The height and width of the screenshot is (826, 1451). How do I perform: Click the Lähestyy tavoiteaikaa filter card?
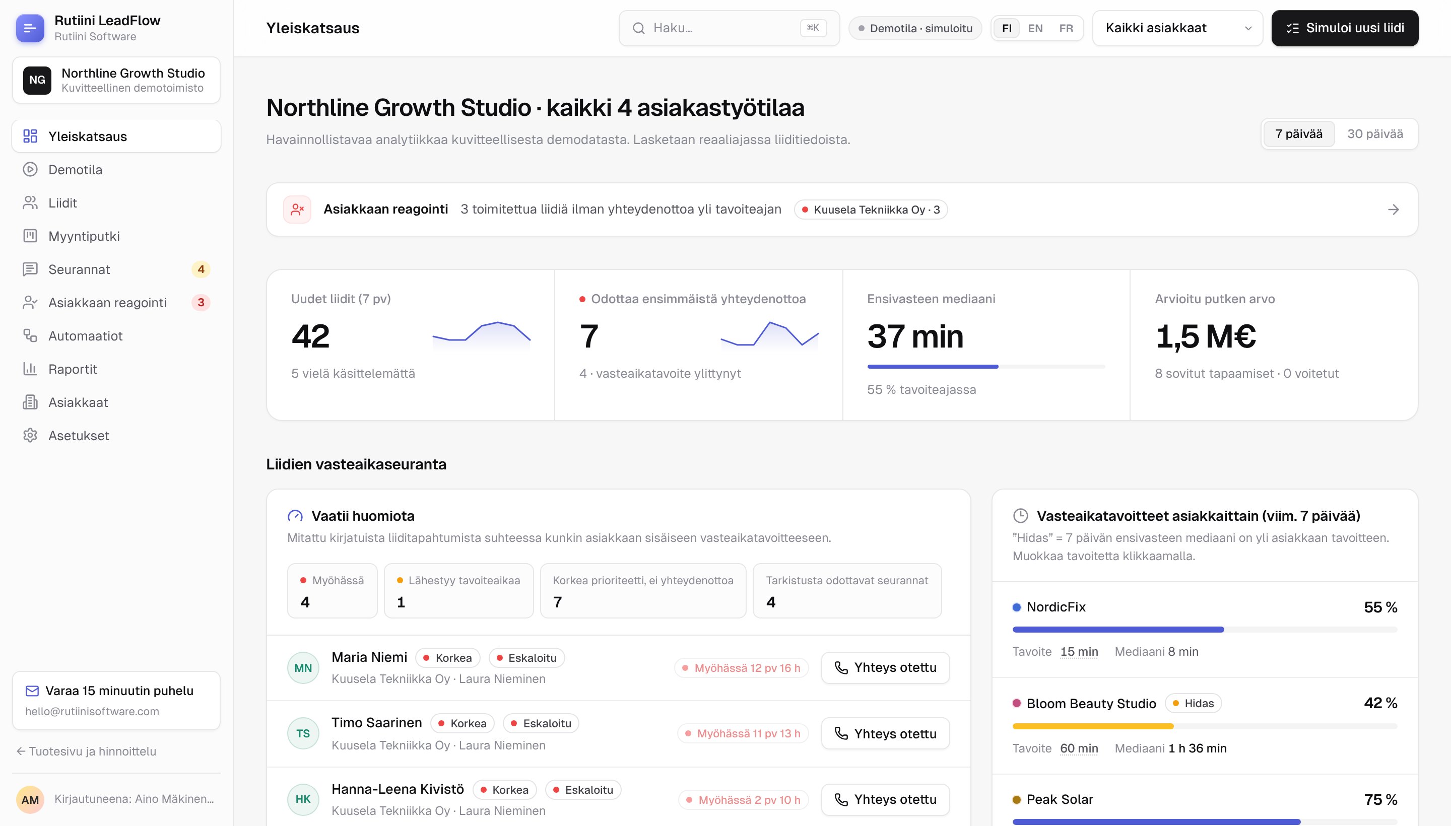point(458,591)
